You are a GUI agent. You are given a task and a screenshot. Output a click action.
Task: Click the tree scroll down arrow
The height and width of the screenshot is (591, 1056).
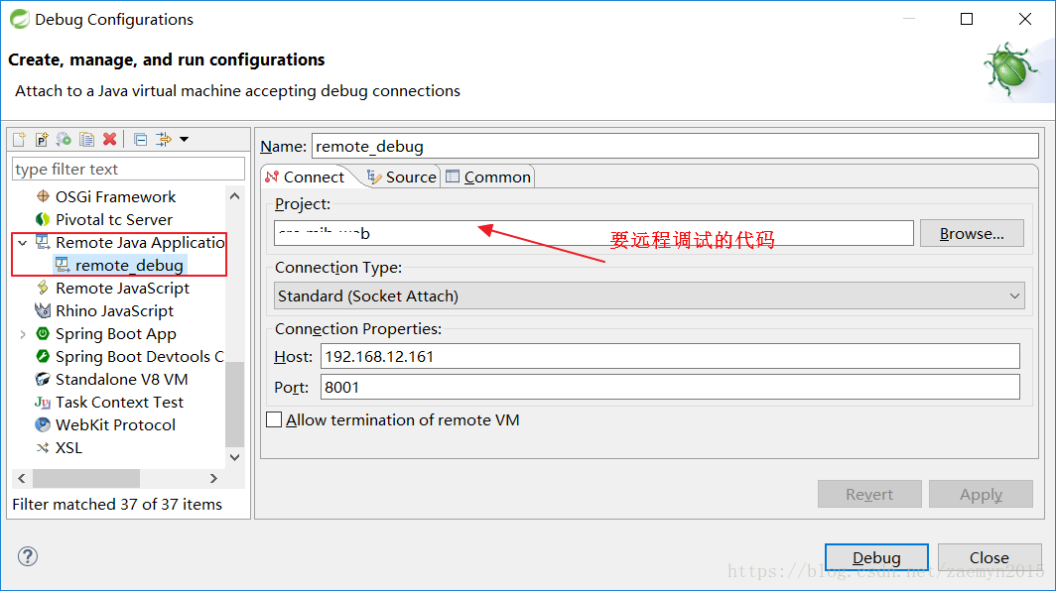[x=235, y=457]
